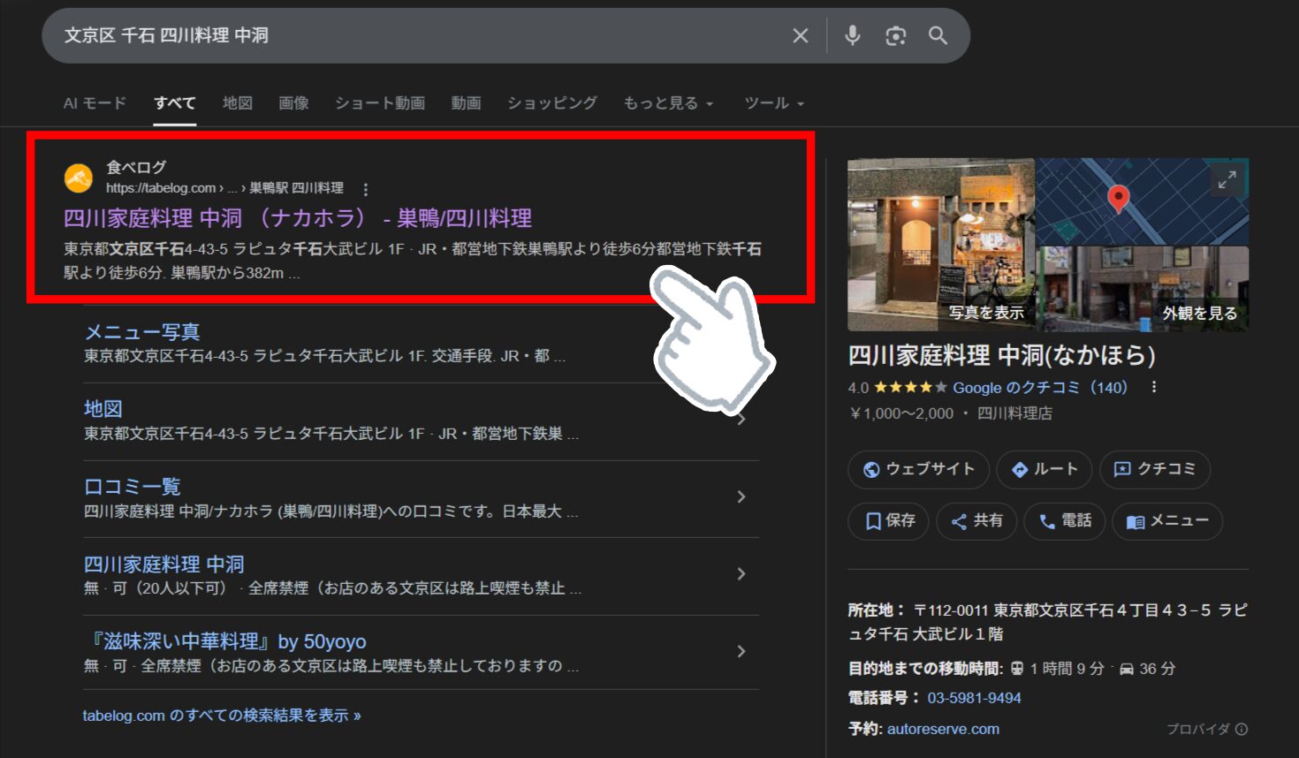1299x758 pixels.
Task: Start a voice search with the microphone icon
Action: click(x=852, y=35)
